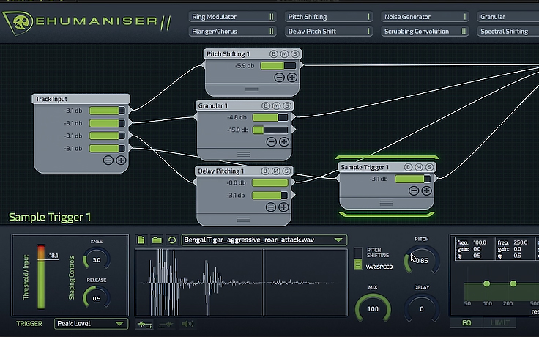Solo the Granular 1 node (S)
The width and height of the screenshot is (539, 337).
point(287,105)
